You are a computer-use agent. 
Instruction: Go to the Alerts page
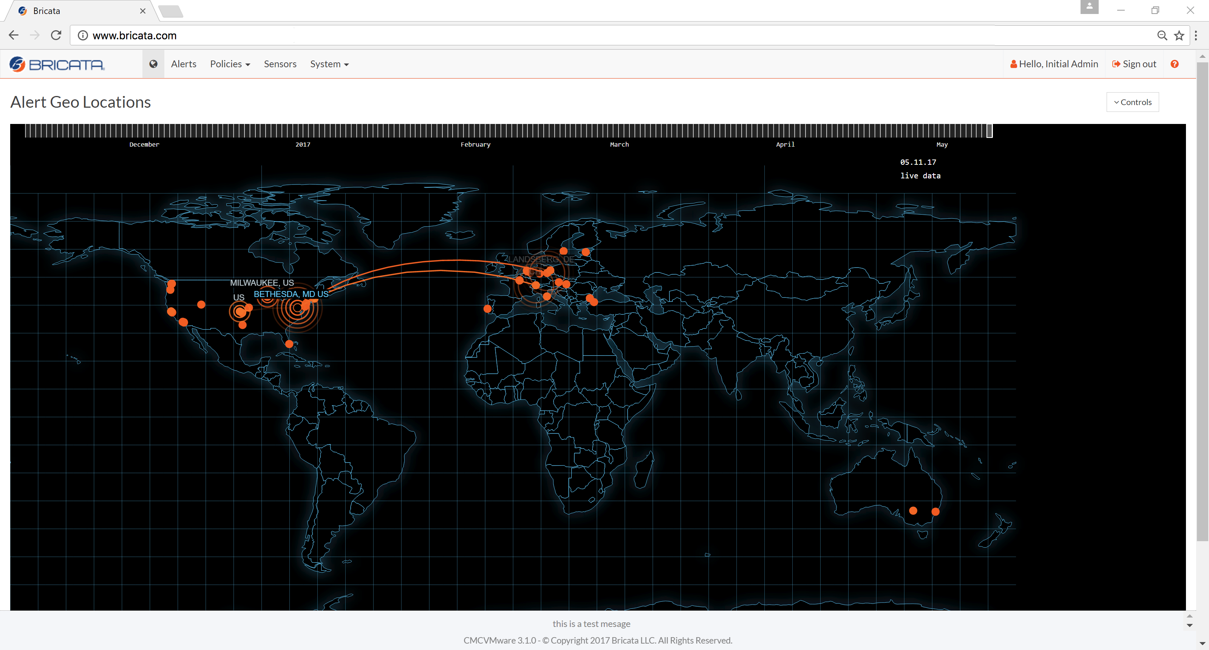point(184,64)
